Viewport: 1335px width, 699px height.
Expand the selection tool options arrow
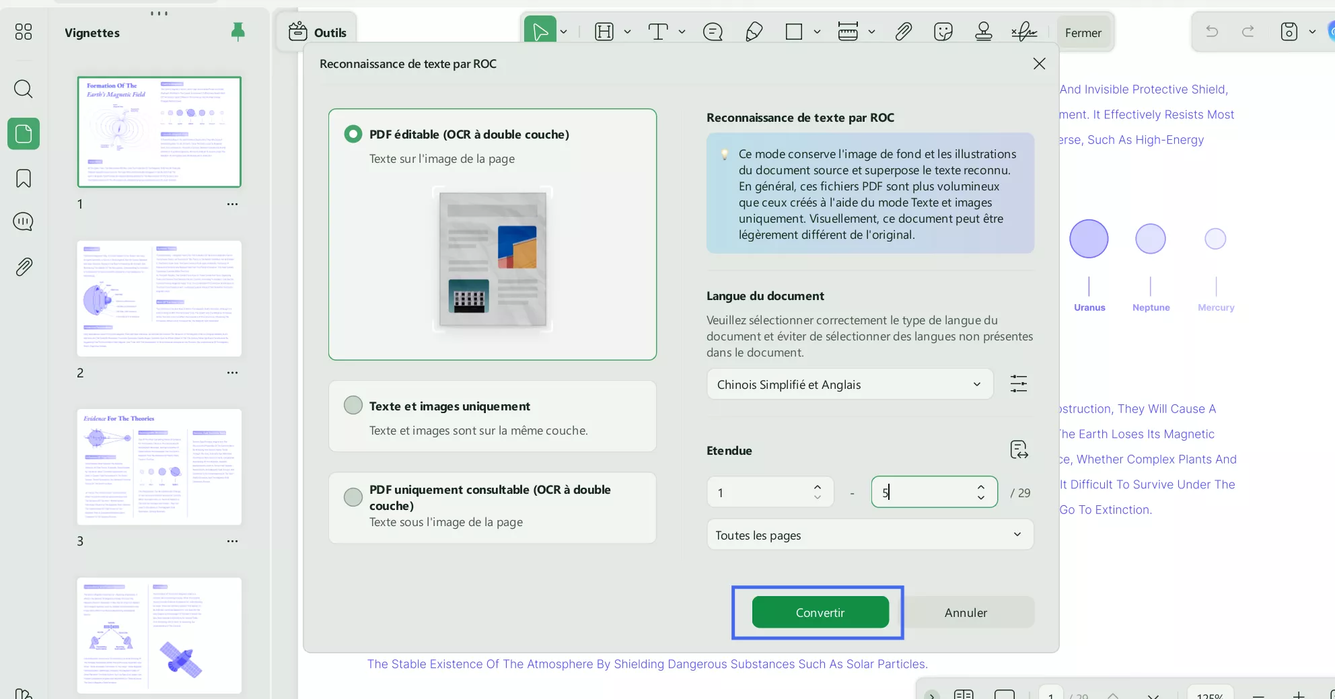pyautogui.click(x=564, y=32)
